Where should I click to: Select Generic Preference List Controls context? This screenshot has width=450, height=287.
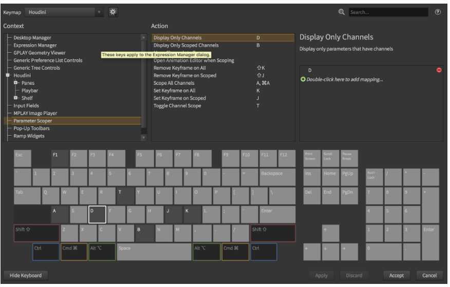point(48,60)
